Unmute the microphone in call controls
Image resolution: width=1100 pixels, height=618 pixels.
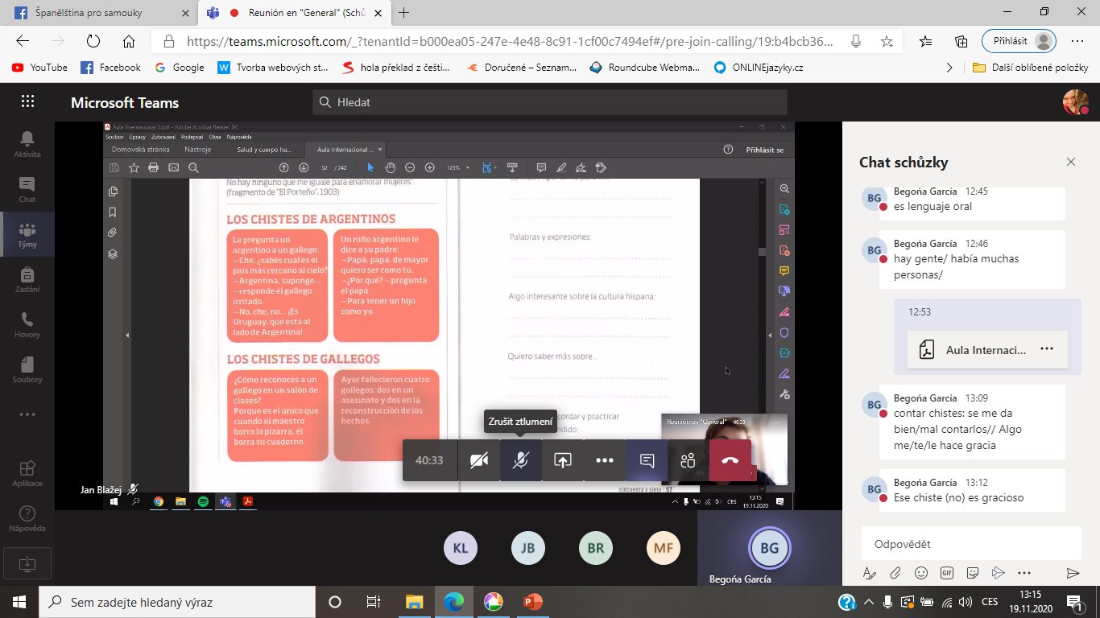[521, 460]
